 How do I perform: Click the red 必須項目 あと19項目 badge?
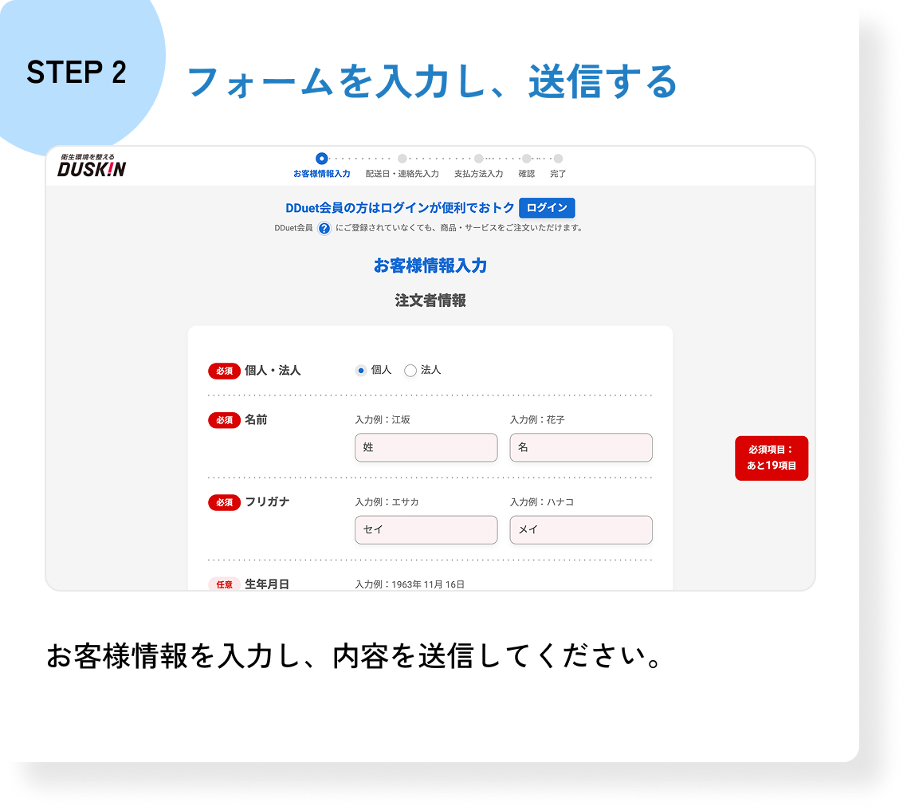(x=771, y=458)
